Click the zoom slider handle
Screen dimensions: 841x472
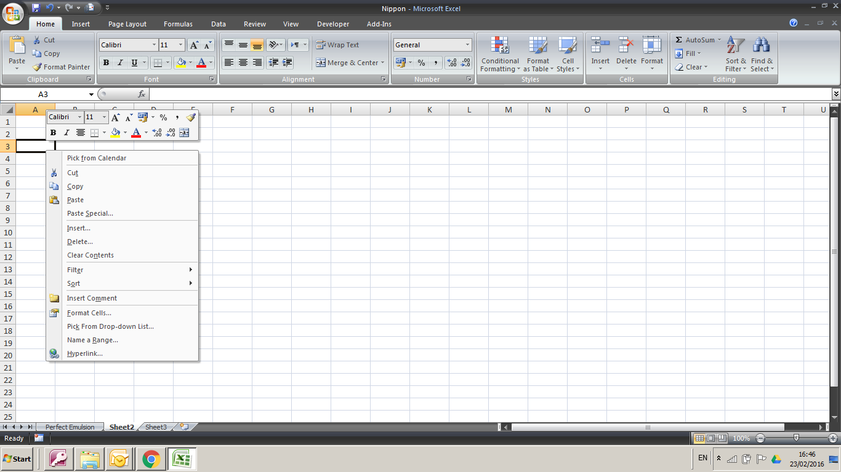coord(797,438)
